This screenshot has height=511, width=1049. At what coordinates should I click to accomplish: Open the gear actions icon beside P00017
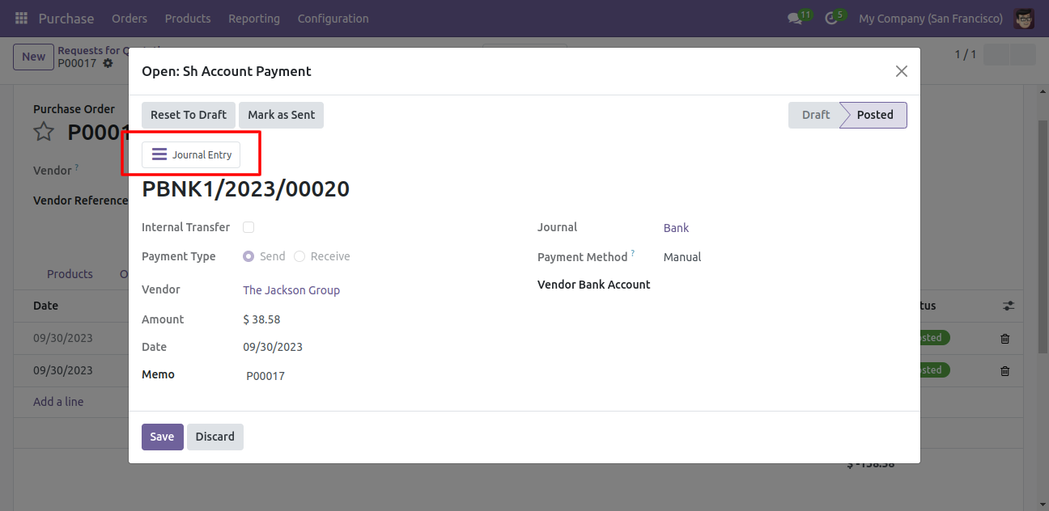click(108, 63)
